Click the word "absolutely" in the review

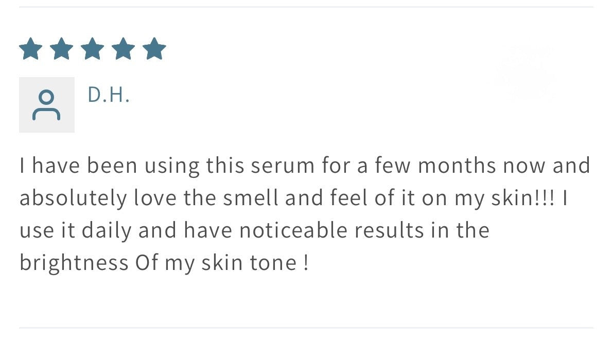point(73,198)
